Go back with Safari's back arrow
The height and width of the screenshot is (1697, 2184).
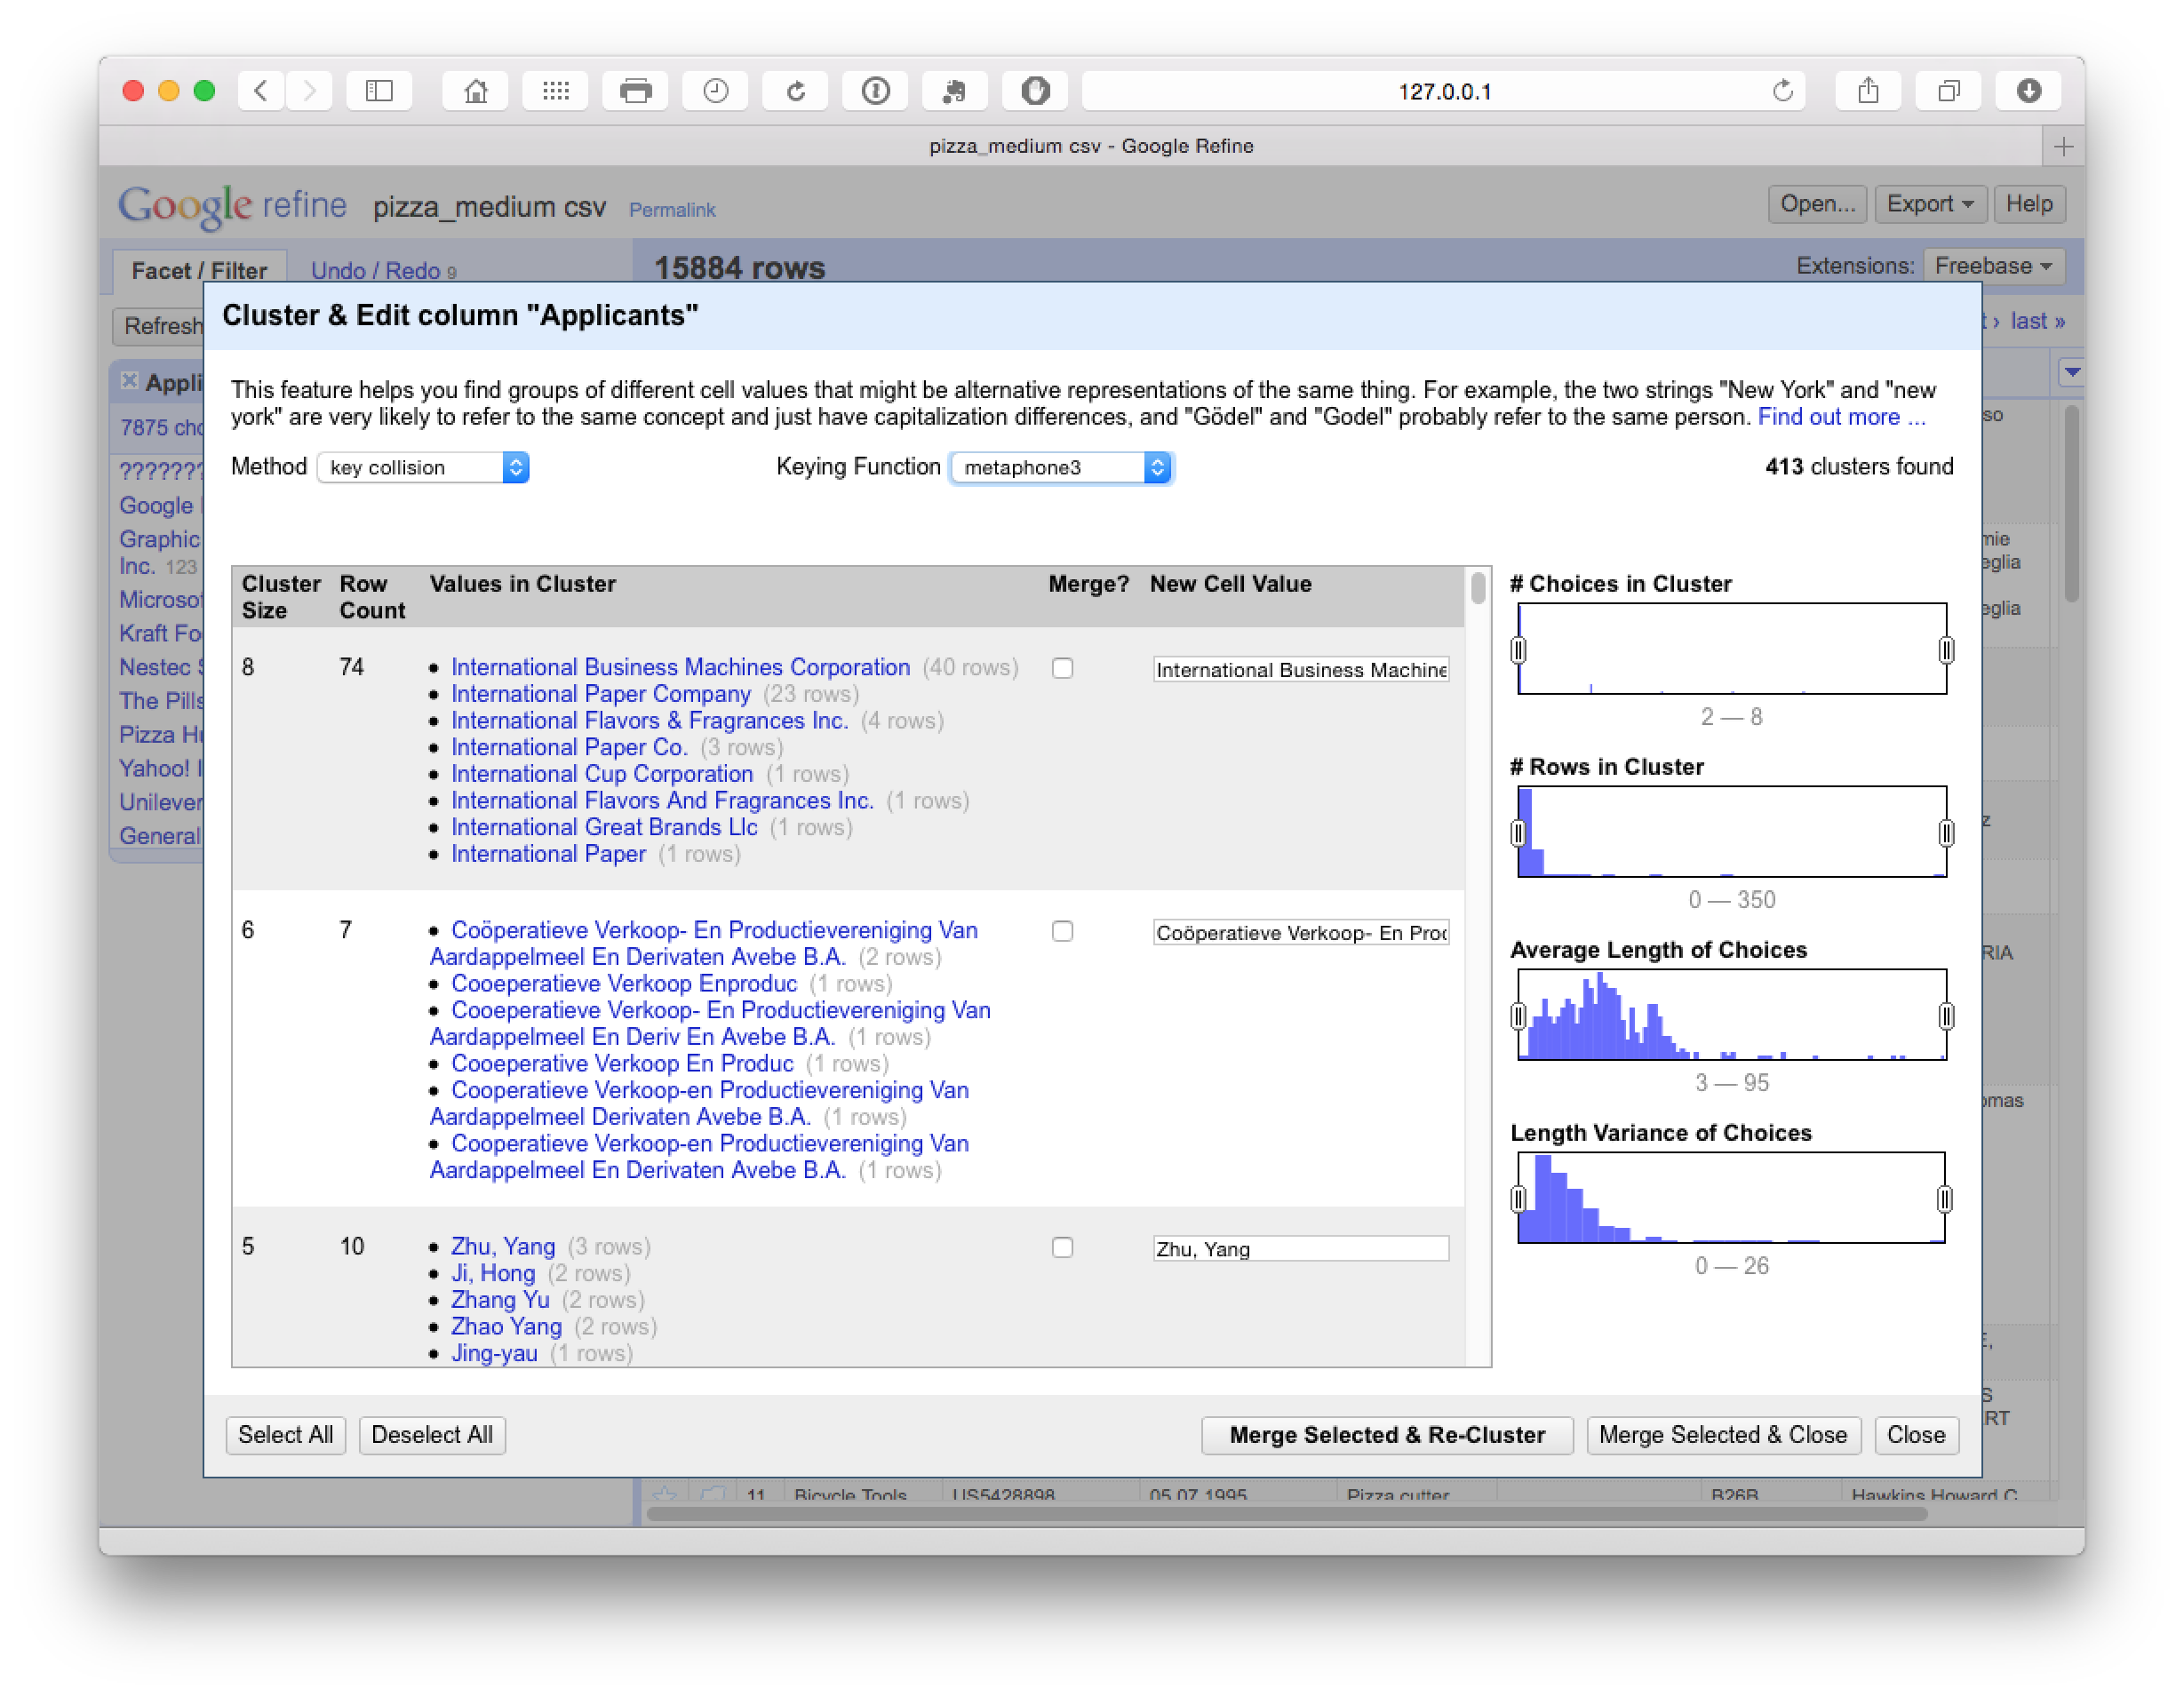click(261, 91)
